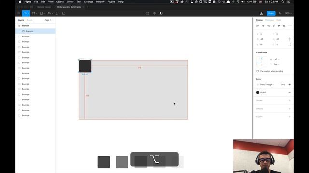Screen dimensions: 309x173
Task: Open the Move tool options dropdown arrow
Action: [28, 13]
